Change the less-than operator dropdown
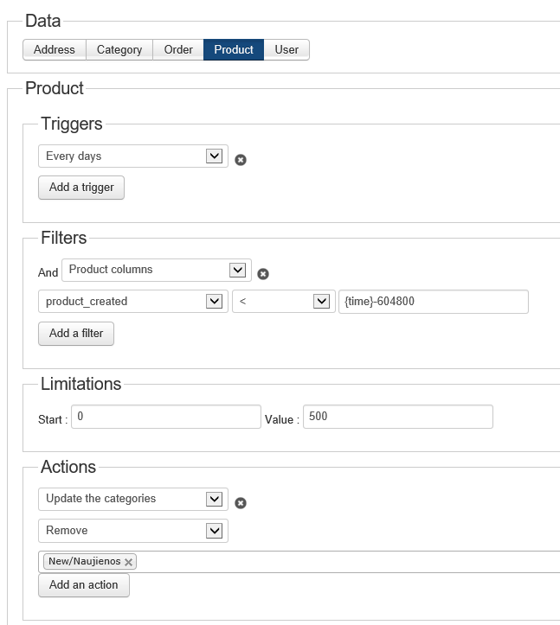Image resolution: width=560 pixels, height=625 pixels. tap(282, 302)
